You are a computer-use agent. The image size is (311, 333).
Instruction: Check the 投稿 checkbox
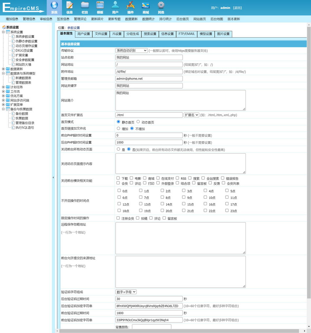pyautogui.click(x=137, y=218)
